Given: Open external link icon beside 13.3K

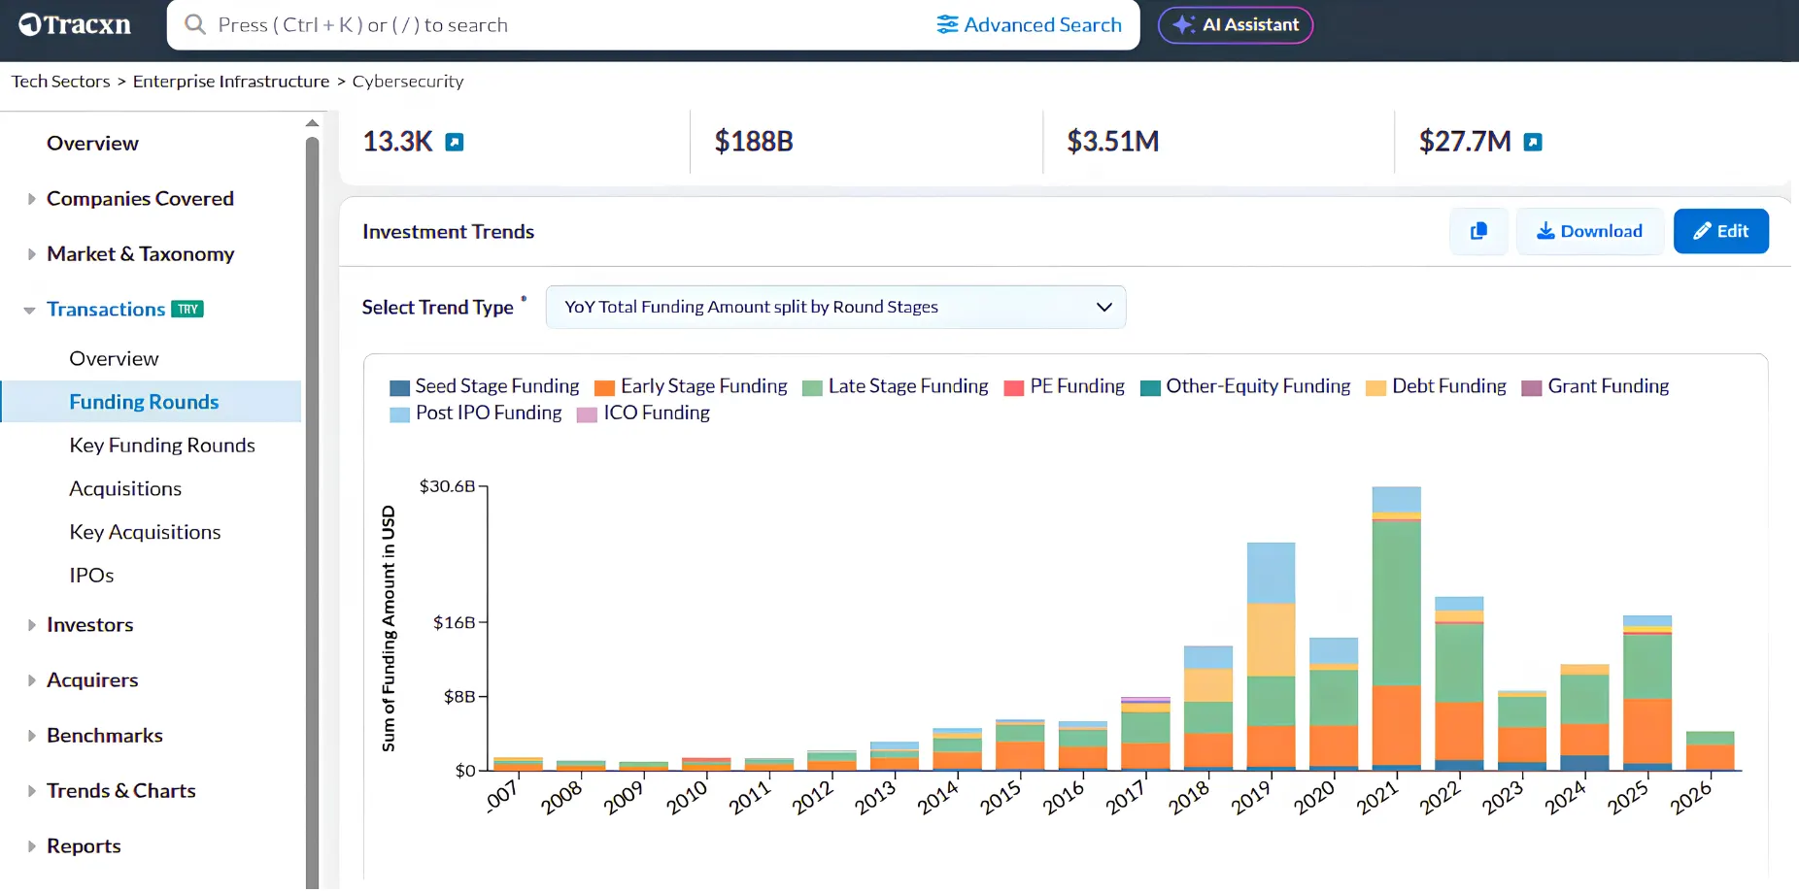Looking at the screenshot, I should coord(454,143).
